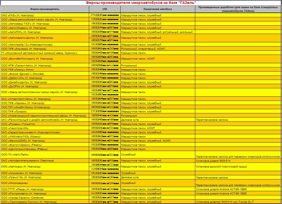Select the ООО «ВолгоВятКонтракт» cell
The width and height of the screenshot is (282, 204).
[45, 59]
